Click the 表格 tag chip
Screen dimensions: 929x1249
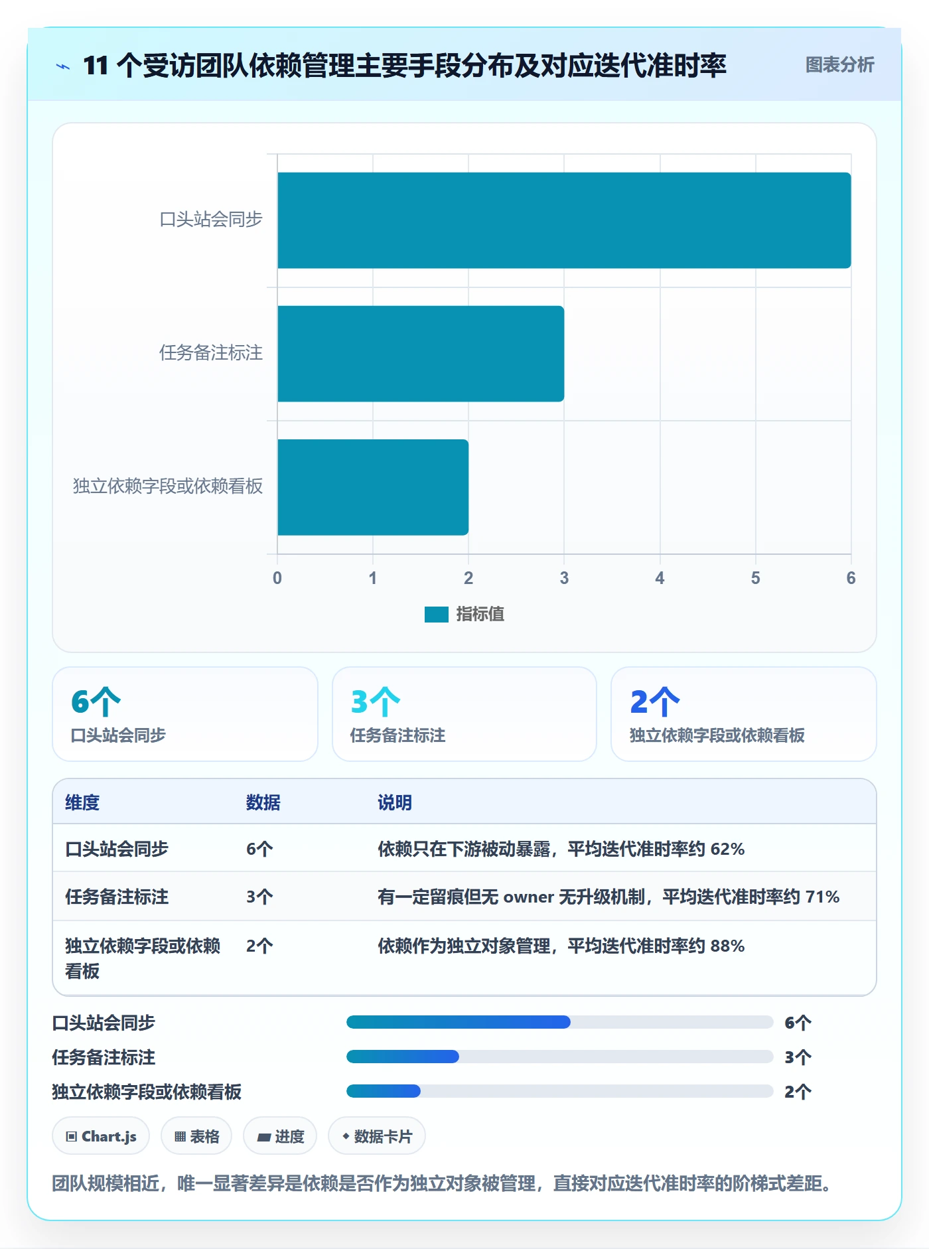tap(196, 1136)
